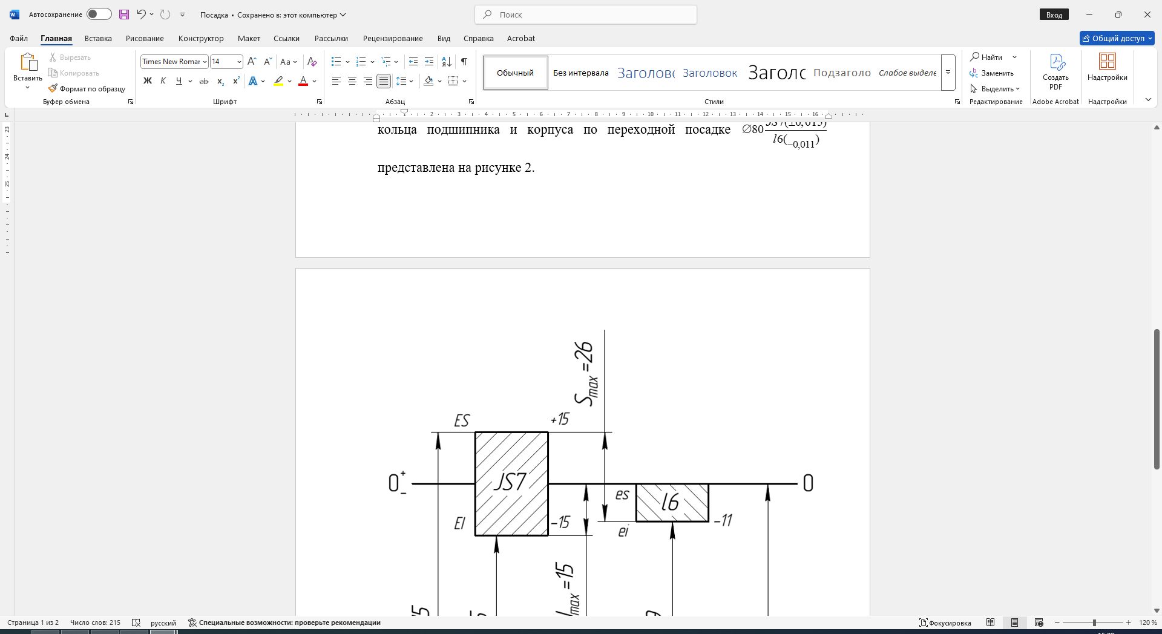The image size is (1162, 634).
Task: Open numbered list style dropdown arrow
Action: coord(372,62)
